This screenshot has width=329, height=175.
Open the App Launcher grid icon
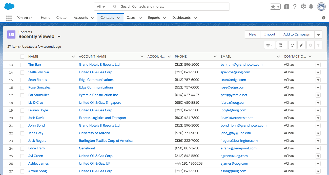pyautogui.click(x=9, y=18)
